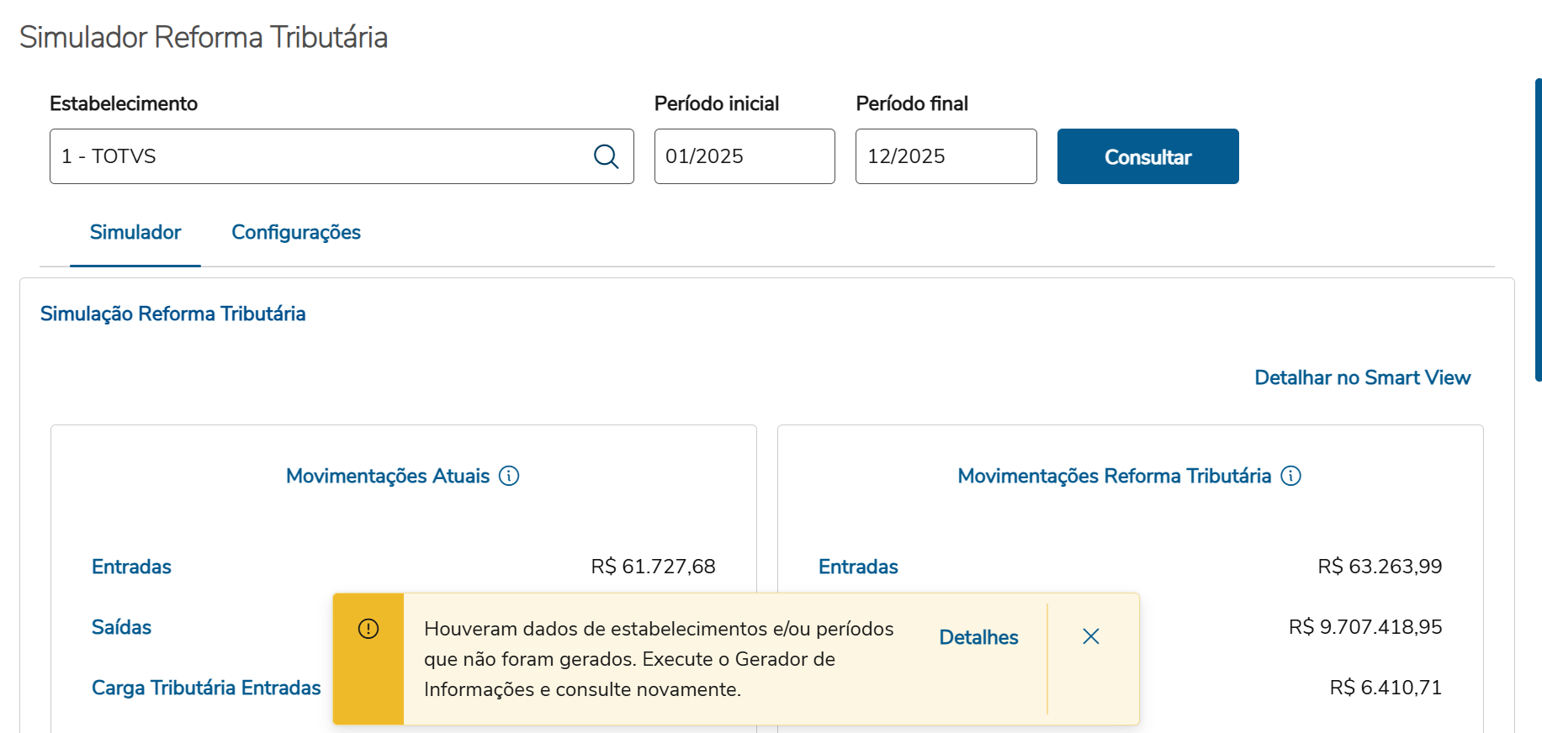Click the Estabelecimento search magnifier icon
The width and height of the screenshot is (1542, 733).
point(606,156)
